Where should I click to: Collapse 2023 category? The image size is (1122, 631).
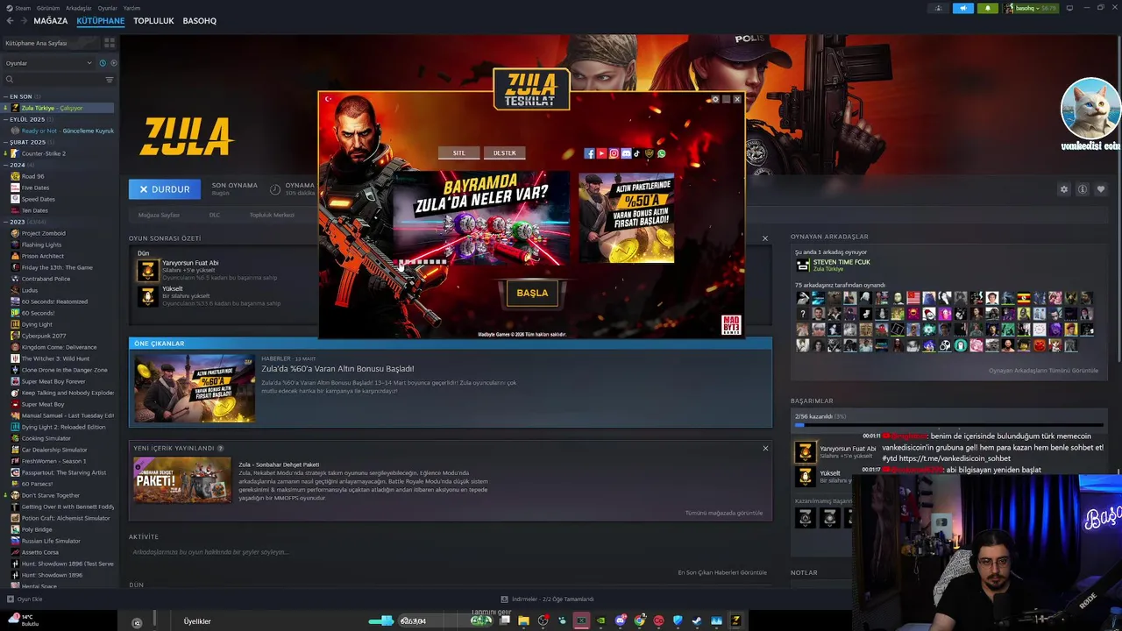(x=5, y=222)
